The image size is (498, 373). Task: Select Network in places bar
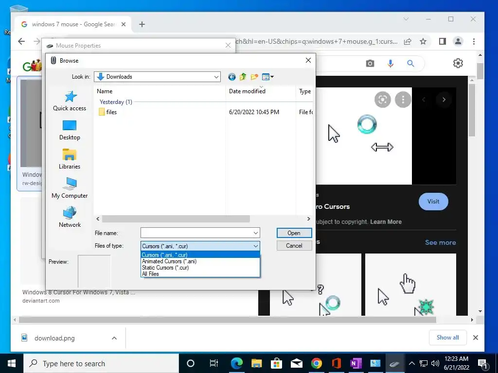tap(70, 218)
